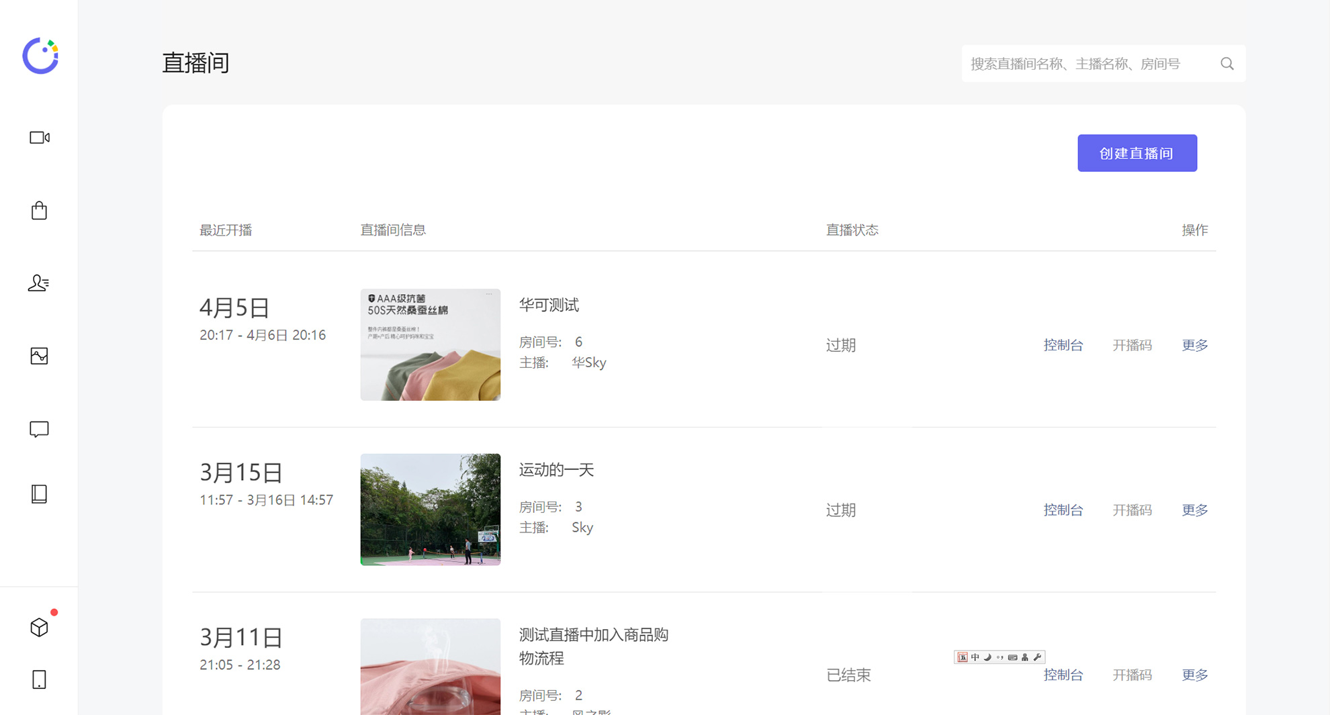Click 开播码 for 华可测试 room
Viewport: 1330px width, 715px height.
[x=1132, y=345]
